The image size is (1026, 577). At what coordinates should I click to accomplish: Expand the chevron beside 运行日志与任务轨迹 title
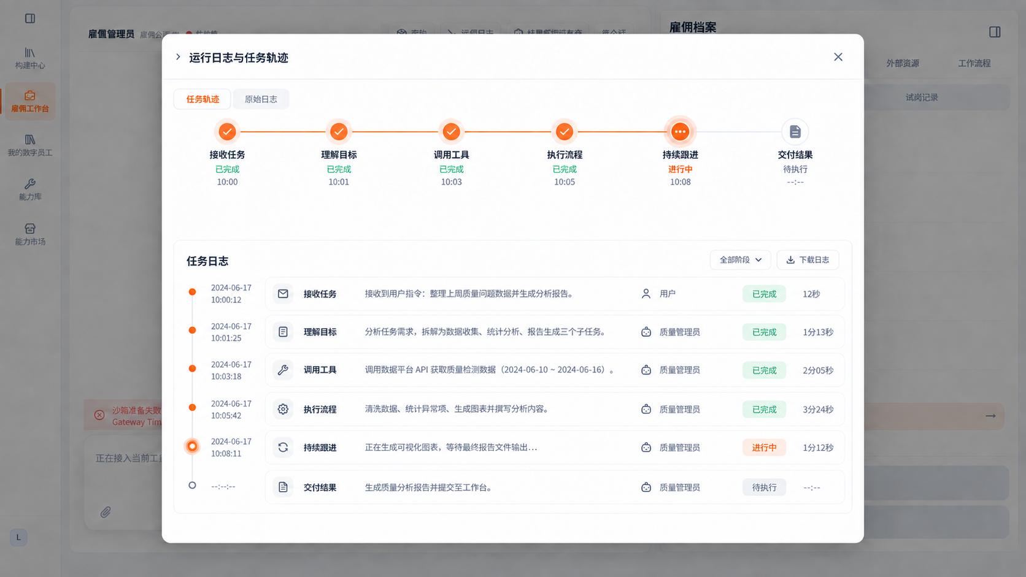(x=178, y=57)
